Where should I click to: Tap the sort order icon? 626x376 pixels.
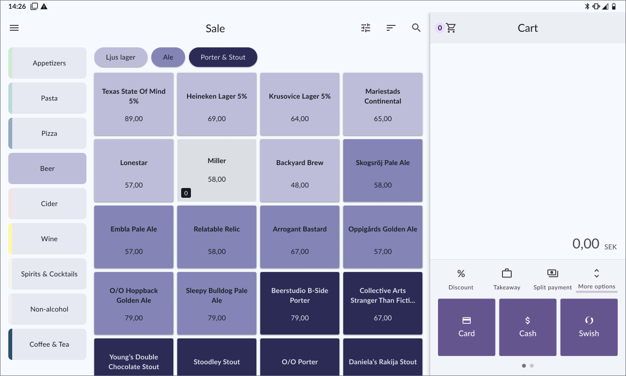coord(391,28)
